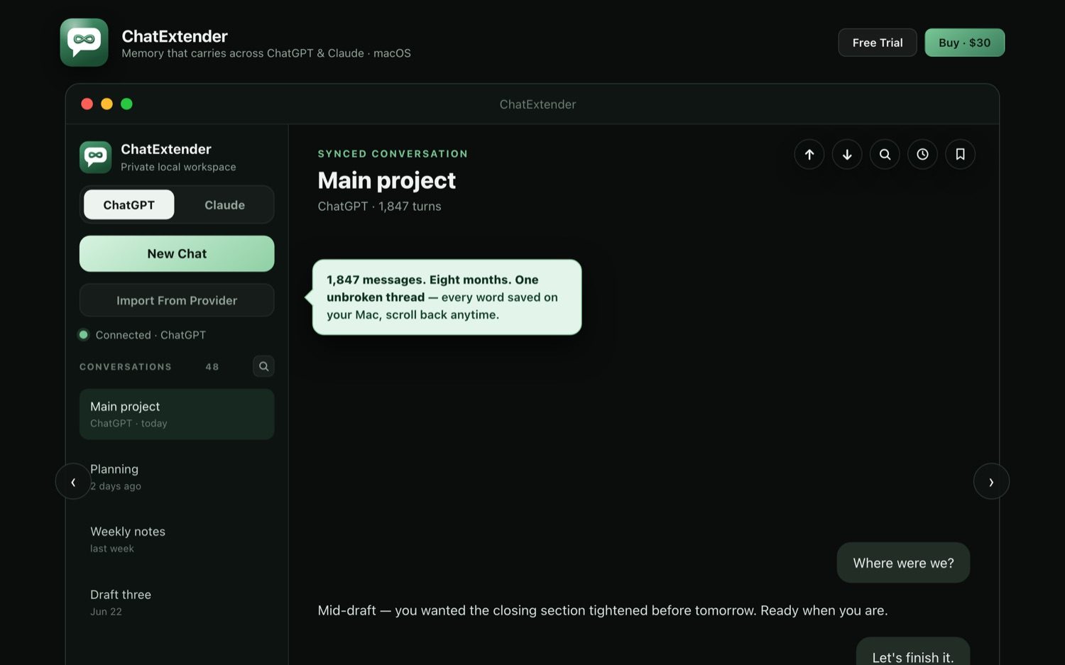Open search in conversation magnifier icon
The width and height of the screenshot is (1065, 665).
[x=885, y=154]
